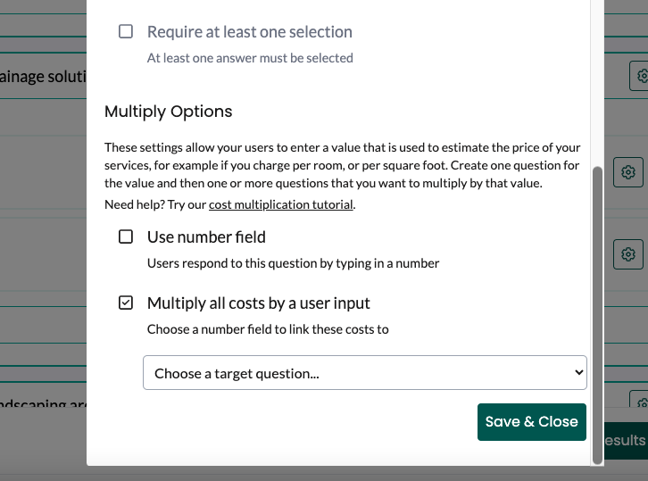Click the dropdown chevron arrow in target question box
This screenshot has height=481, width=648.
pyautogui.click(x=578, y=373)
